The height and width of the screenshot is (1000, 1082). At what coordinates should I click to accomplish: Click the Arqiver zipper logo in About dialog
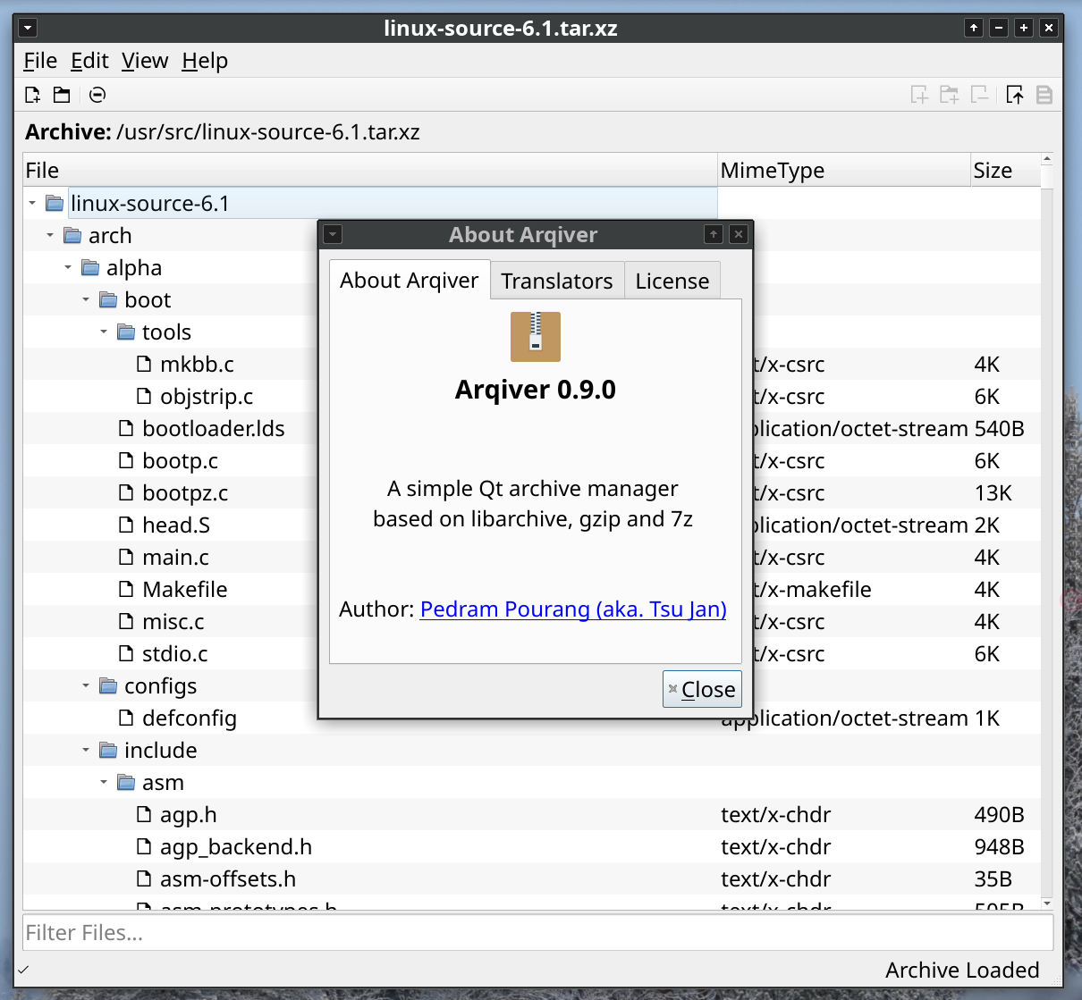coord(536,337)
